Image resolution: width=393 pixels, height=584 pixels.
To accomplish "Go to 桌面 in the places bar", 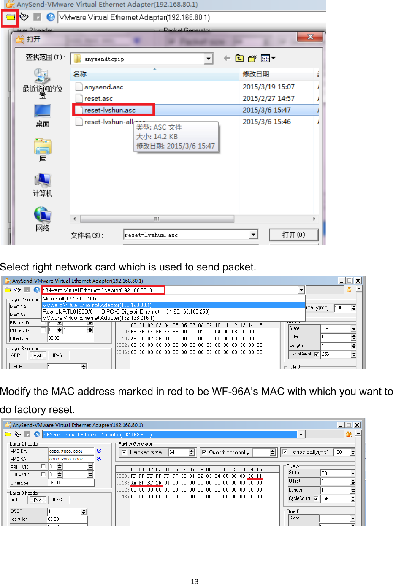I will [x=42, y=116].
